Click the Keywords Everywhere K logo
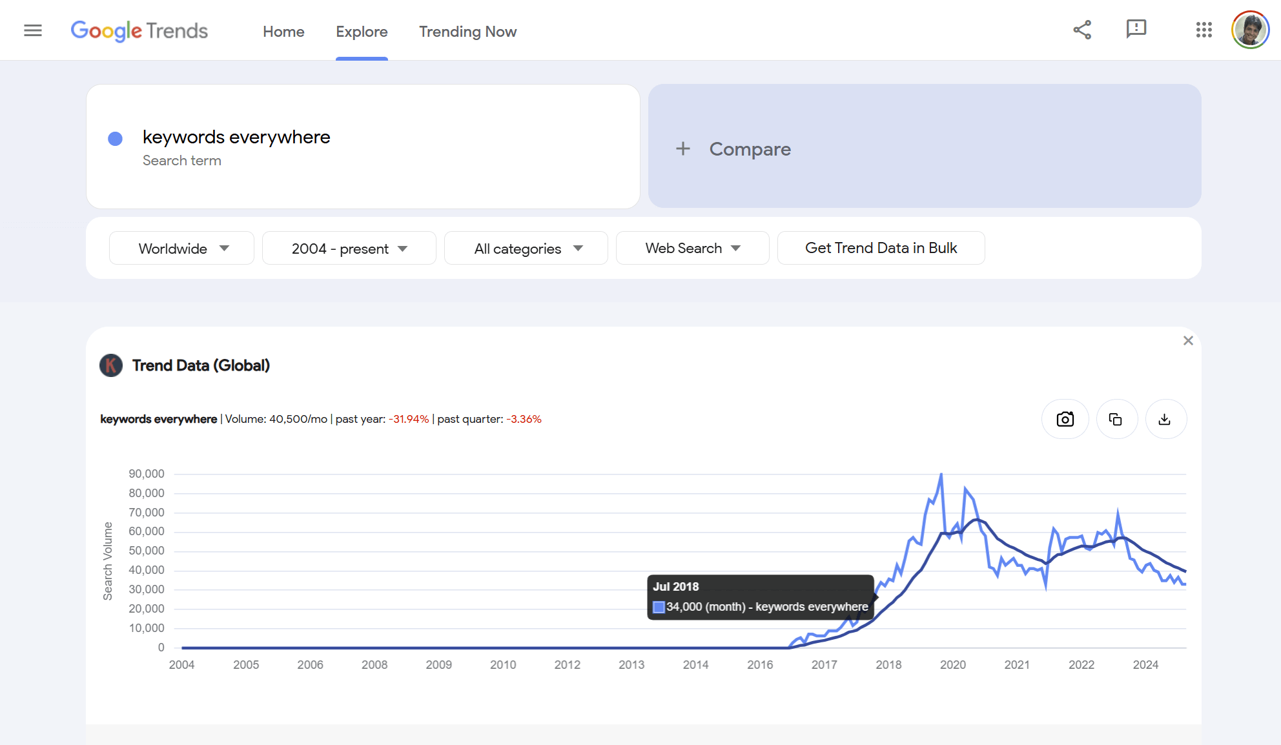 coord(111,365)
